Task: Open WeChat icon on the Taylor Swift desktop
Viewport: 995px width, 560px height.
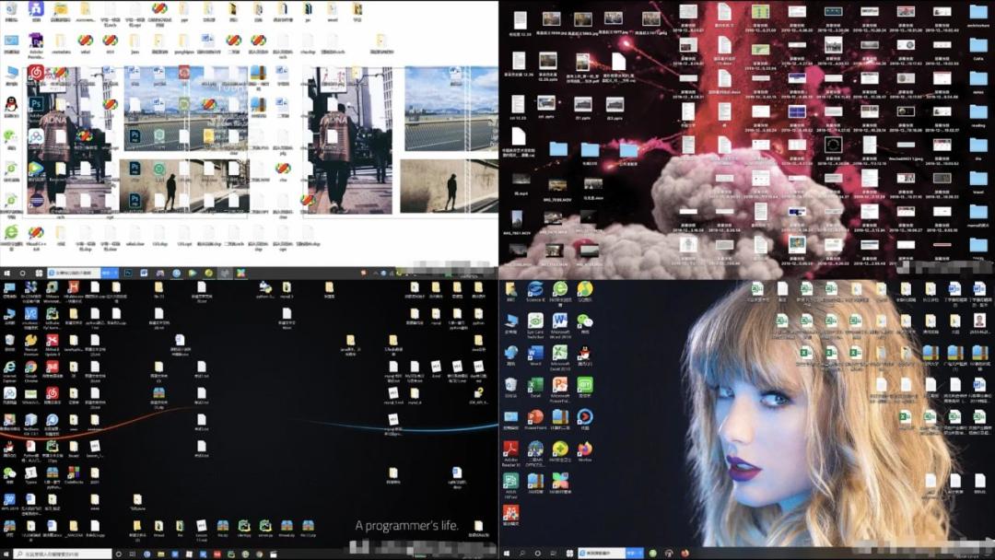Action: tap(584, 321)
